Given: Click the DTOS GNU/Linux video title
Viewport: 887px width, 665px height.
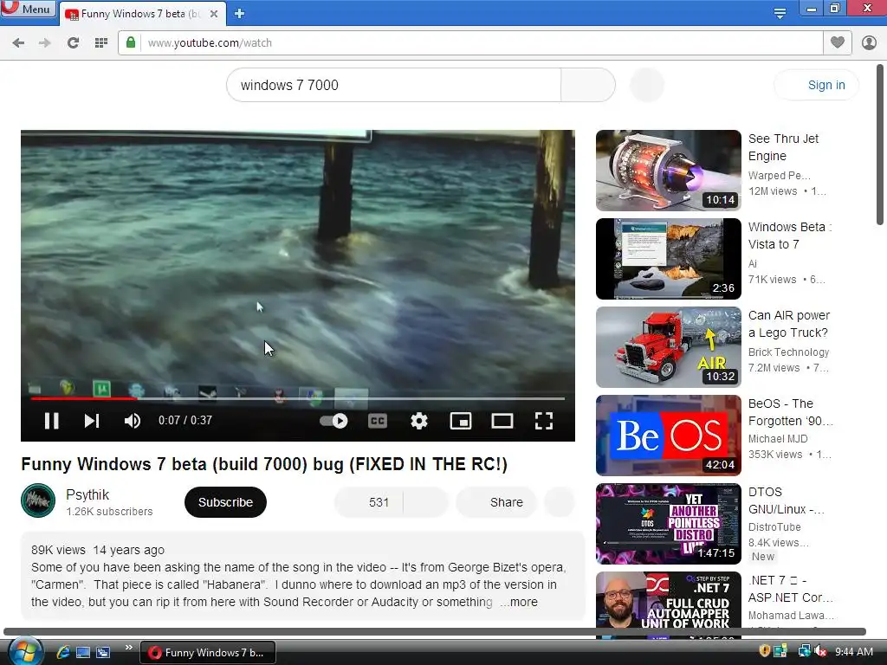Looking at the screenshot, I should tap(787, 500).
